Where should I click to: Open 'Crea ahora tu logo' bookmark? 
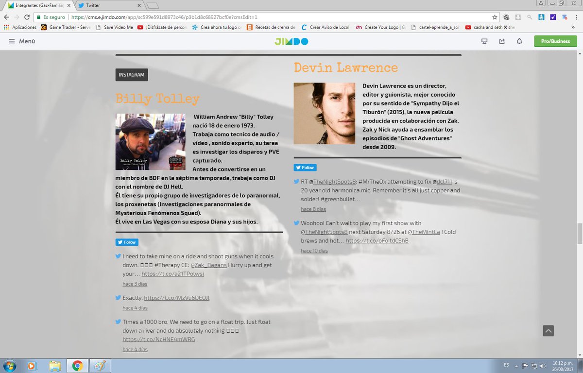217,27
